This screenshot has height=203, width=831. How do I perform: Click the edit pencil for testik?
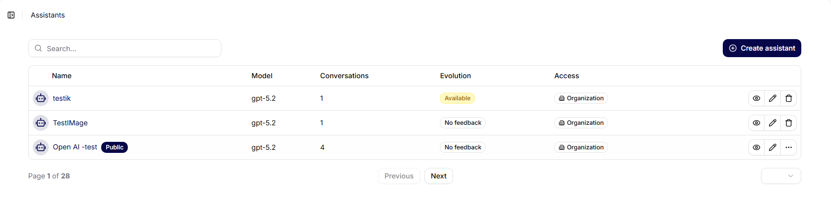(773, 98)
